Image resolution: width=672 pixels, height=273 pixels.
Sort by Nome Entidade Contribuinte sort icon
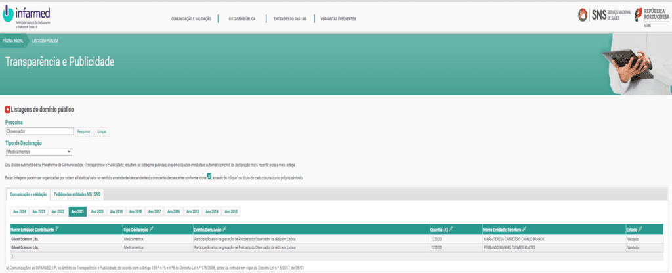(57, 229)
